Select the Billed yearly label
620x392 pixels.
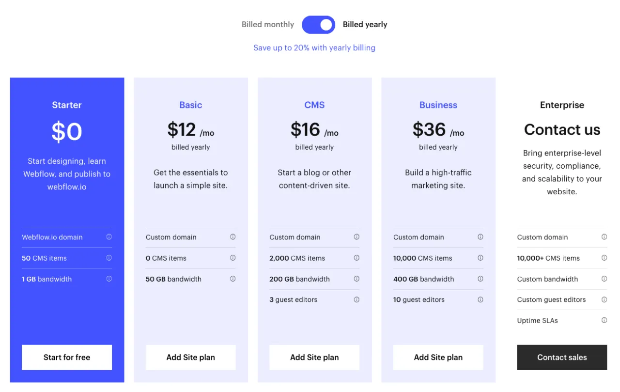(365, 25)
